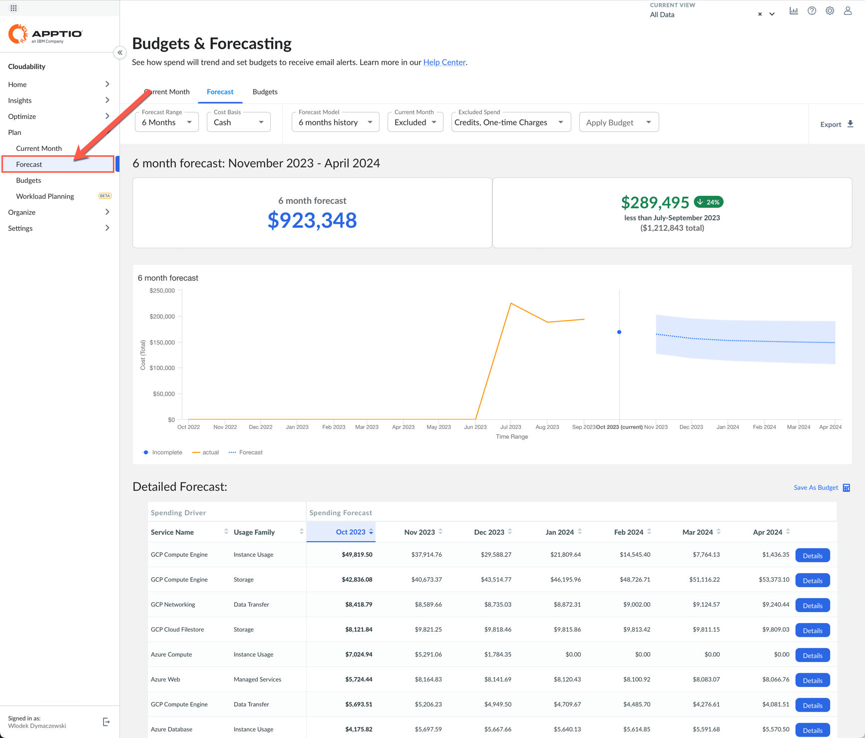This screenshot has width=865, height=738.
Task: Open the Apply Budget dropdown
Action: click(619, 122)
